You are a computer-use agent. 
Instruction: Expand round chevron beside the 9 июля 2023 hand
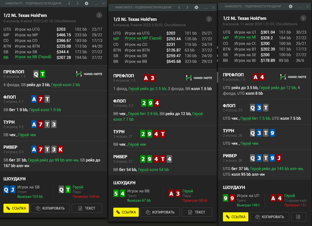click(209, 19)
